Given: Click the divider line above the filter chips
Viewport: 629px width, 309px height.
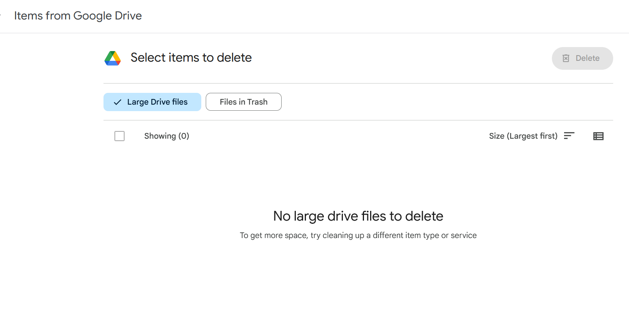Looking at the screenshot, I should pyautogui.click(x=358, y=84).
